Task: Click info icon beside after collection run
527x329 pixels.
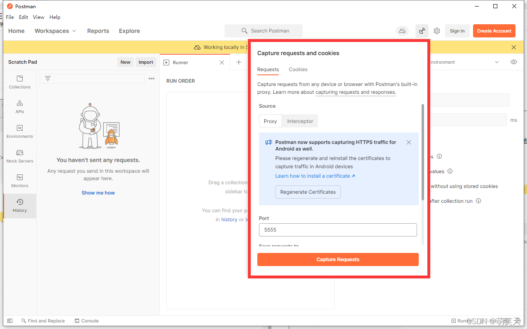Action: (478, 201)
